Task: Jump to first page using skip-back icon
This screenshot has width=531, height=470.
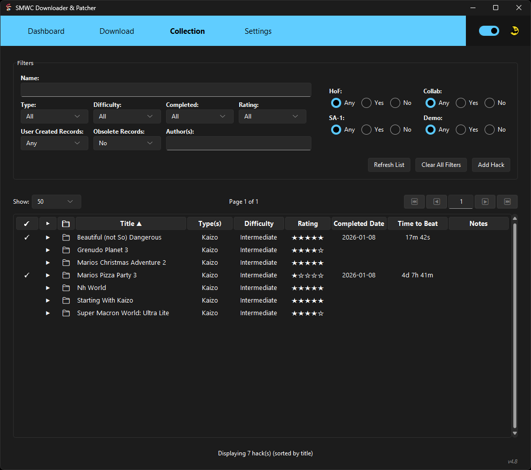Action: pyautogui.click(x=414, y=202)
